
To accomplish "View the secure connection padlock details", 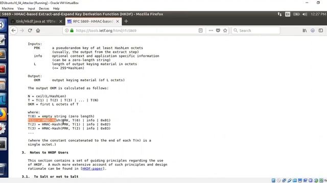I will 72,30.
